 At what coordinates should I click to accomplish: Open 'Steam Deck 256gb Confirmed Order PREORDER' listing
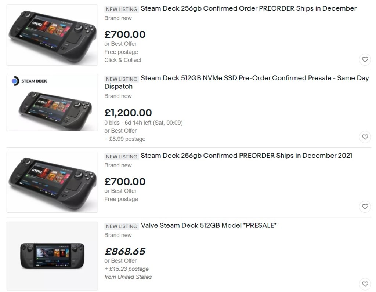tap(248, 8)
